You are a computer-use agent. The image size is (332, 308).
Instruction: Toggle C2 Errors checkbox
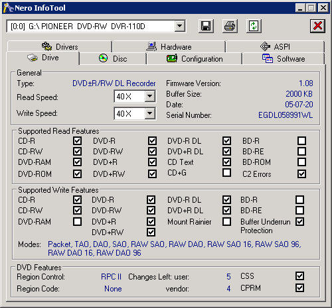click(301, 174)
